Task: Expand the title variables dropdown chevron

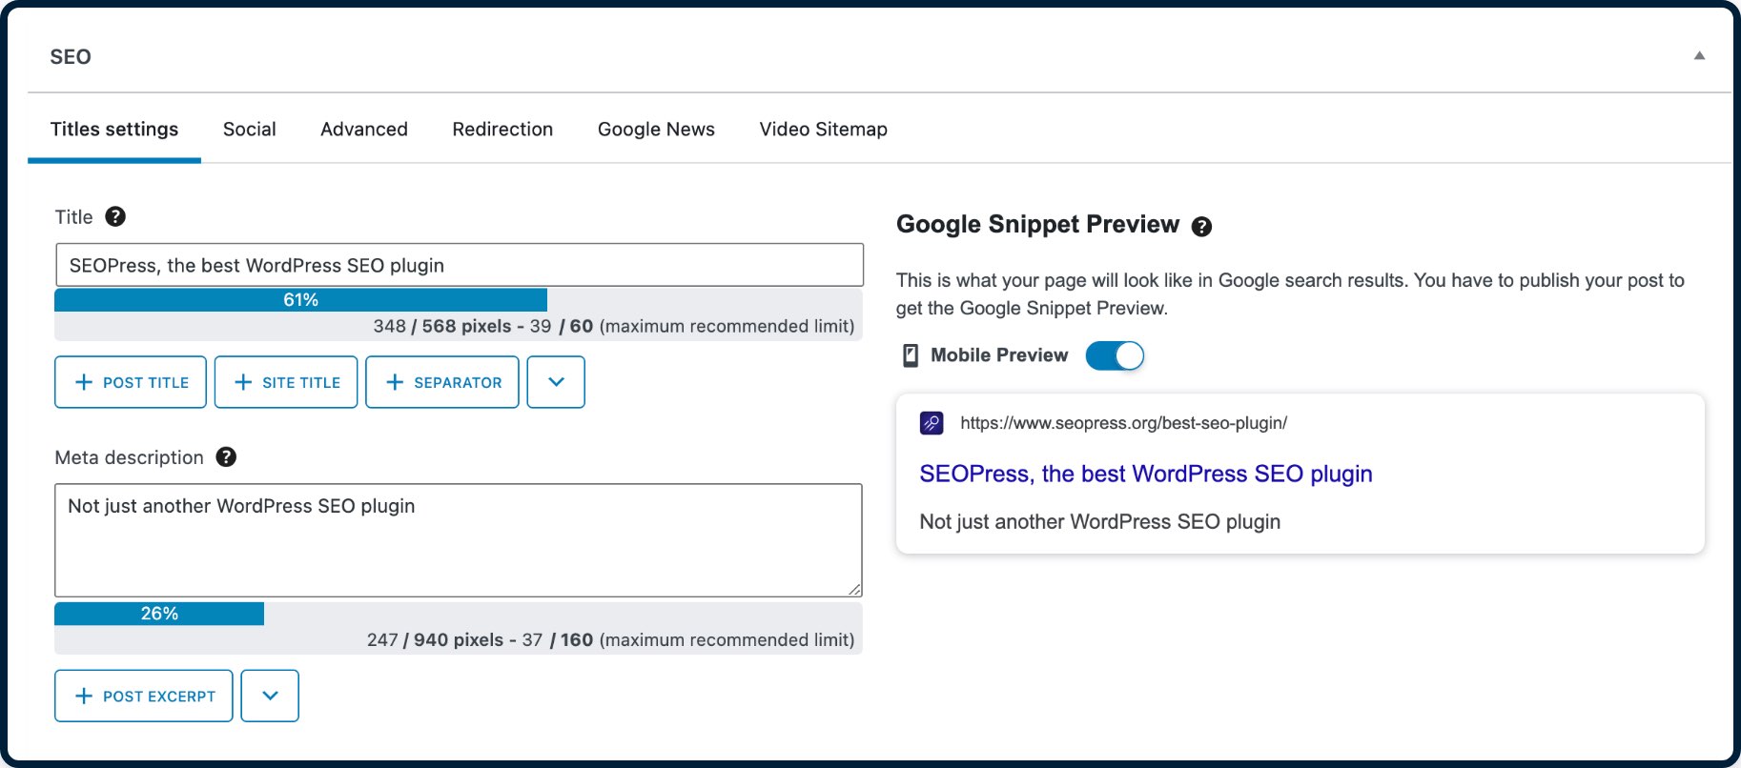Action: (557, 382)
